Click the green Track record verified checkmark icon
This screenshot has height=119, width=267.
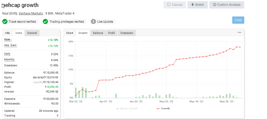[x=5, y=22]
